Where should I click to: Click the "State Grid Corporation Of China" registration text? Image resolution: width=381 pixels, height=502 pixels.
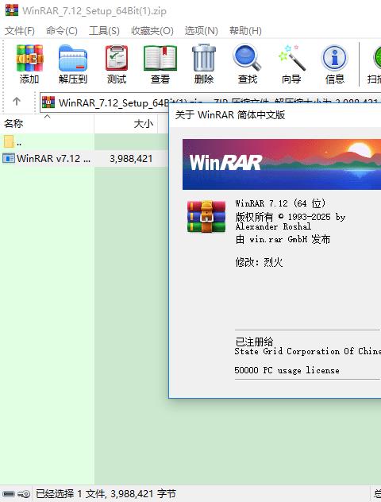(x=307, y=351)
